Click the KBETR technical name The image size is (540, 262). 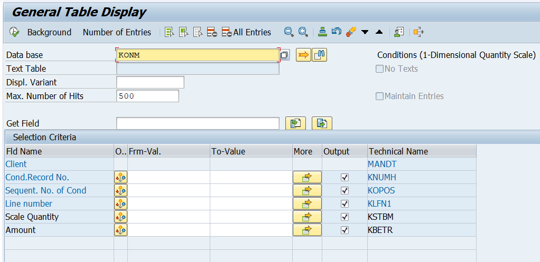coord(380,230)
